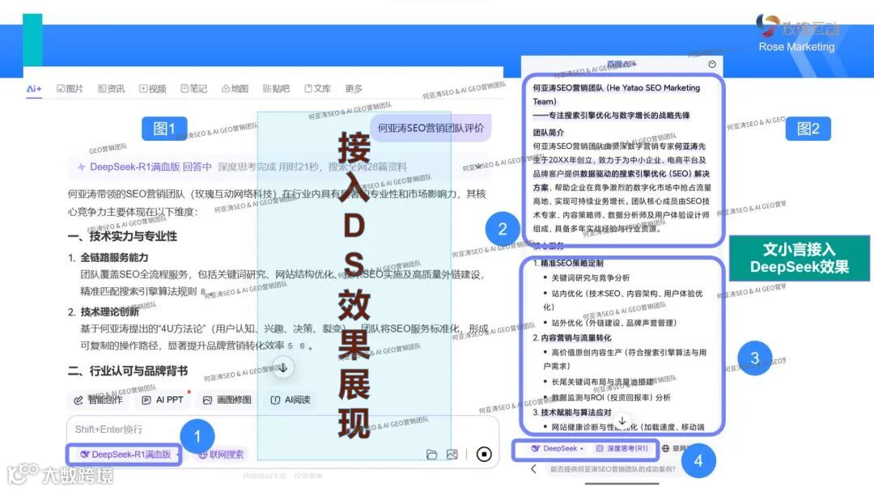Click the DeepSeek whale icon in the Baidu input box
Image resolution: width=874 pixels, height=491 pixels.
(x=85, y=455)
